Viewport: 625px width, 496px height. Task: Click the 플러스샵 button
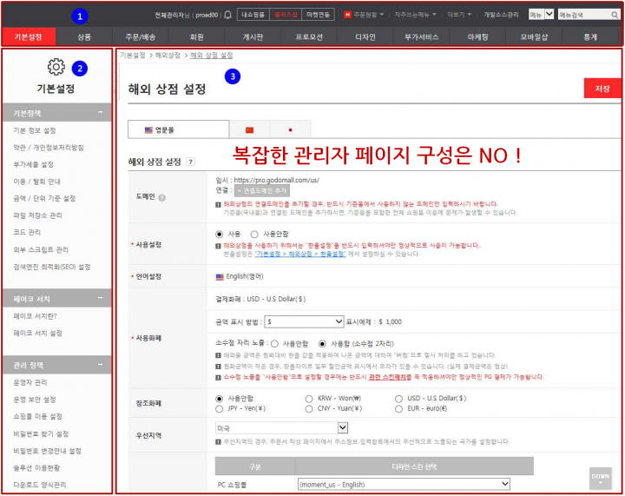click(286, 15)
